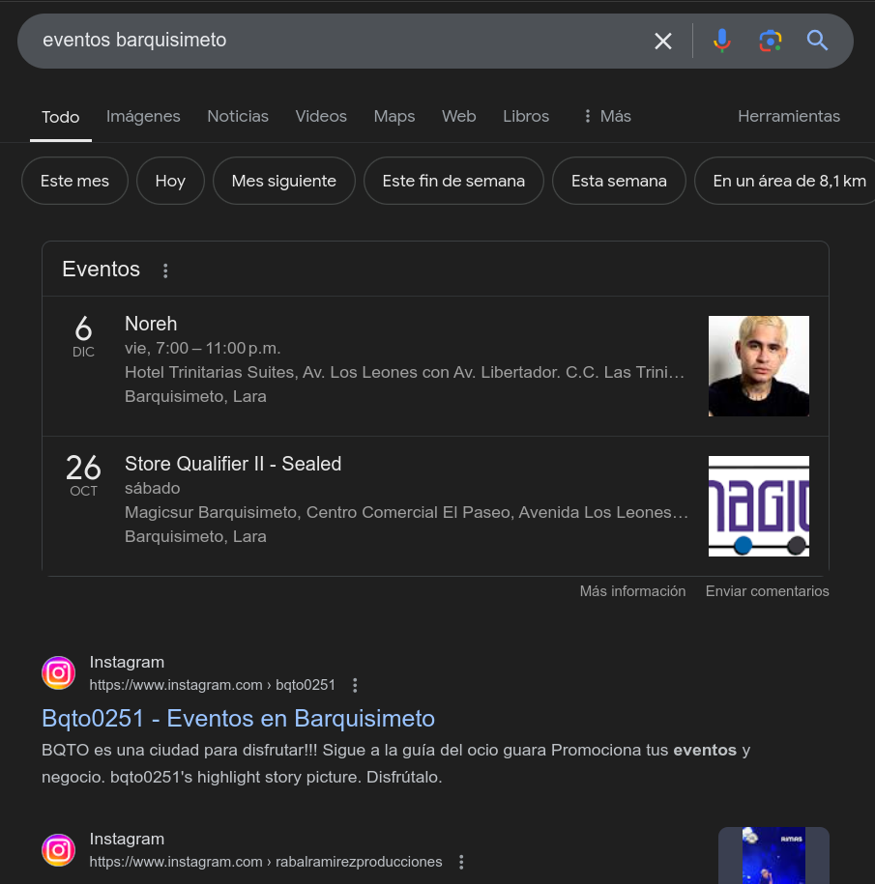Apply the Esta semana filter chip
The height and width of the screenshot is (884, 875).
[619, 180]
